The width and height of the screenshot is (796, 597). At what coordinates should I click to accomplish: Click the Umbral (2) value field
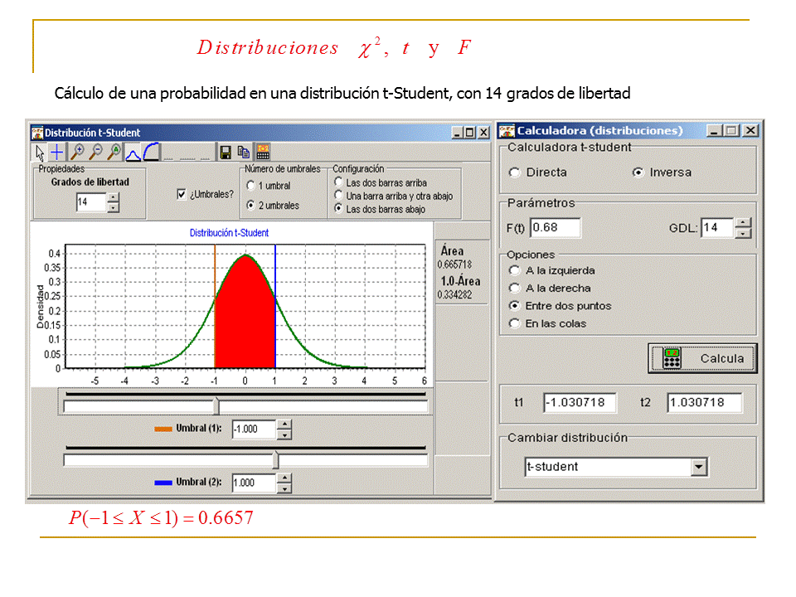click(253, 483)
